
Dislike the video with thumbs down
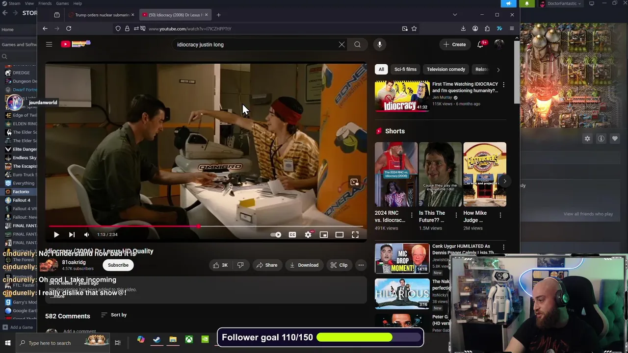(x=240, y=265)
